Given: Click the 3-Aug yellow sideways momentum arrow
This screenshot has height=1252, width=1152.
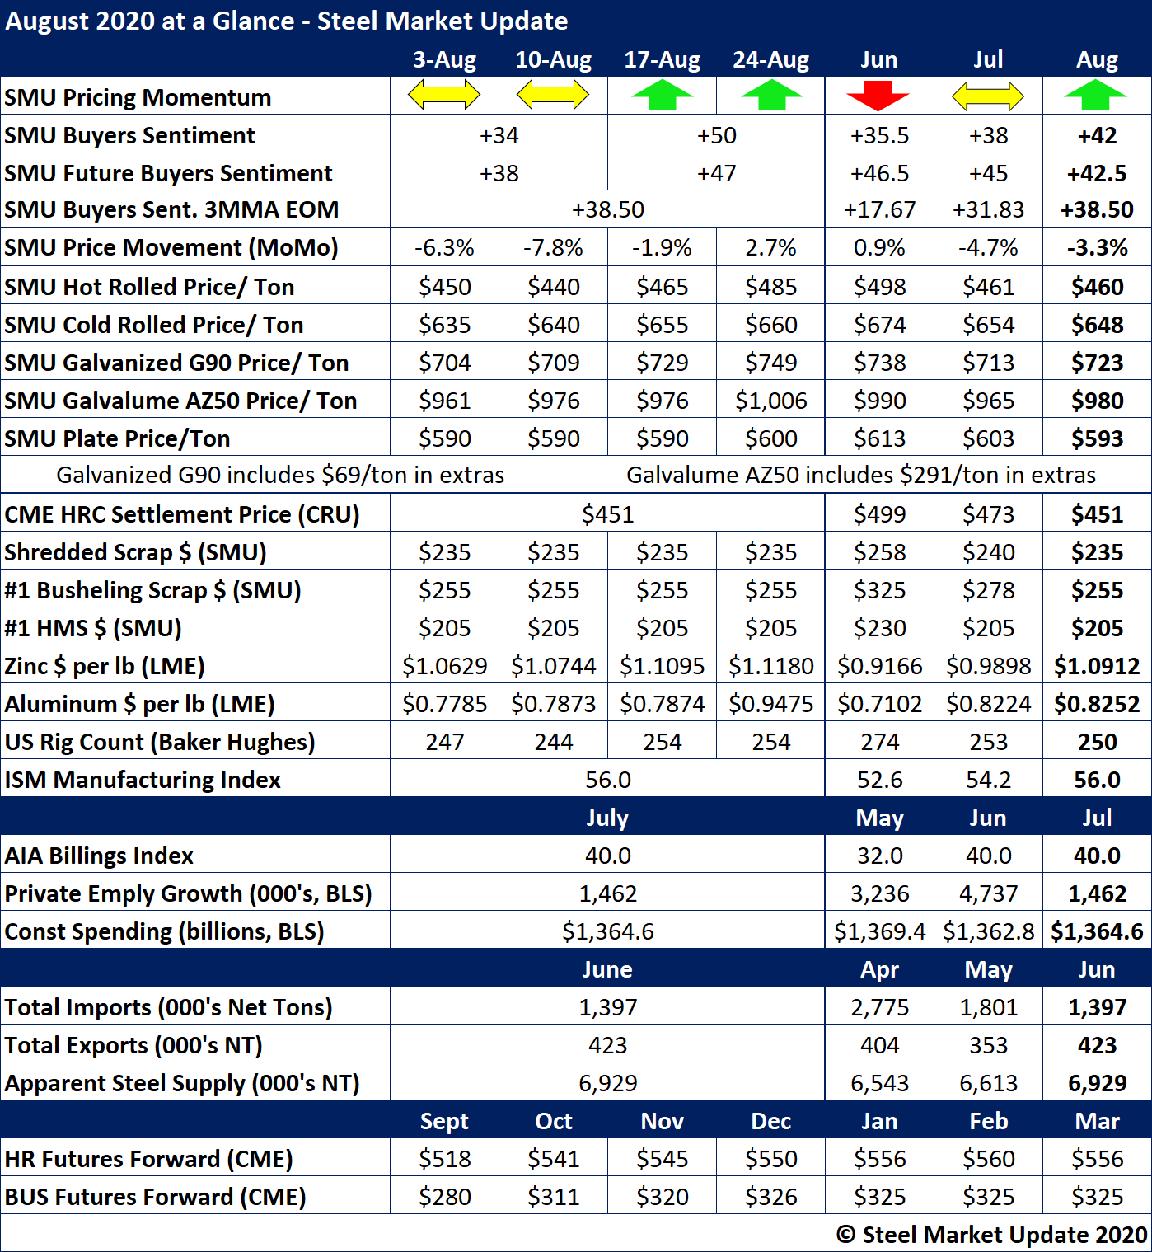Looking at the screenshot, I should click(444, 96).
